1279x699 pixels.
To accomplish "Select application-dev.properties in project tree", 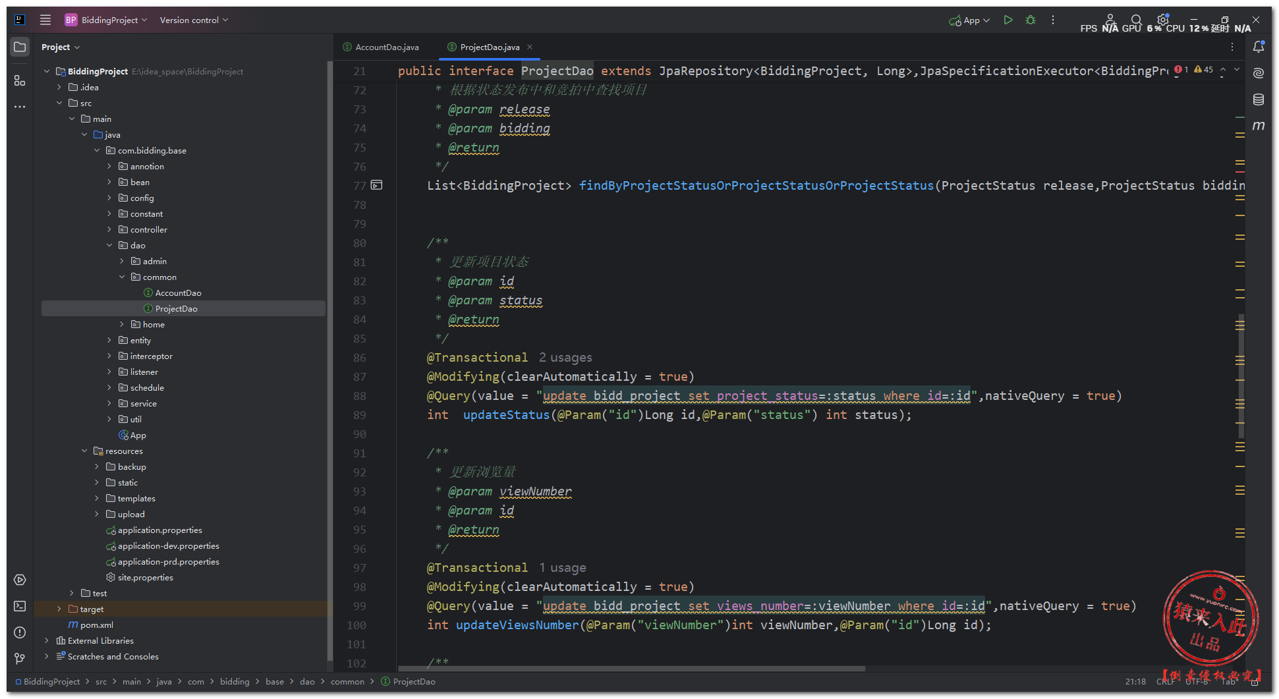I will point(168,546).
